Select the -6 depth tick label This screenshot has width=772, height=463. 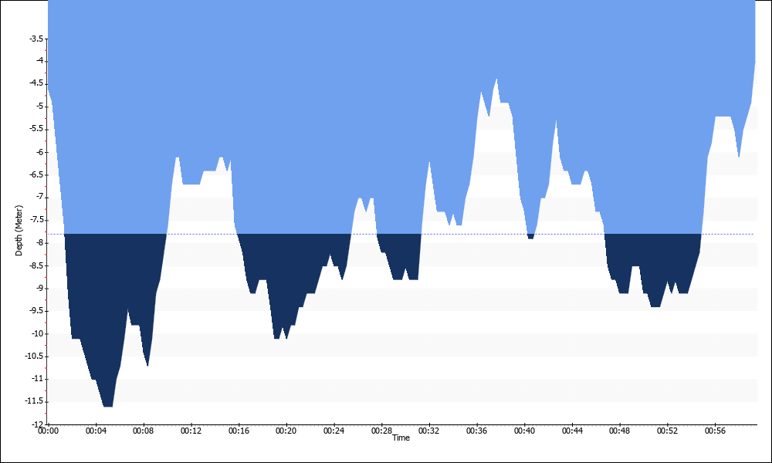pos(39,152)
